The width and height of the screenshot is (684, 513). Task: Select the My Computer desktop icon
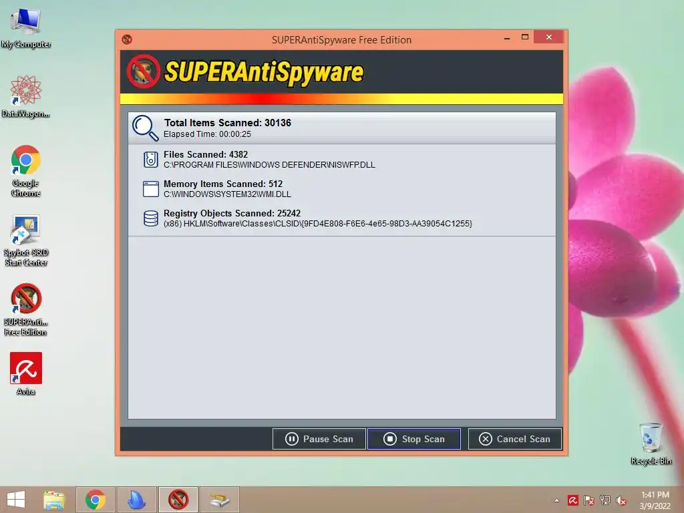26,28
